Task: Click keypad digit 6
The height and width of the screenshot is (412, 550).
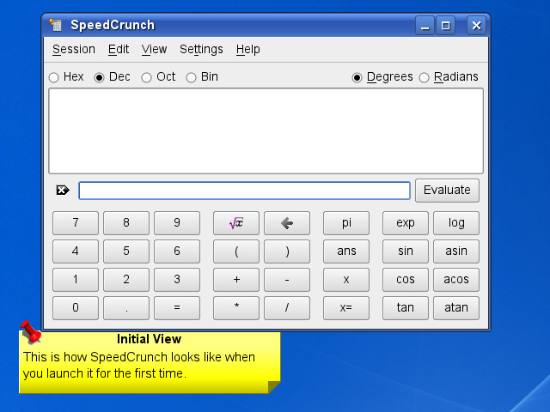Action: click(177, 251)
